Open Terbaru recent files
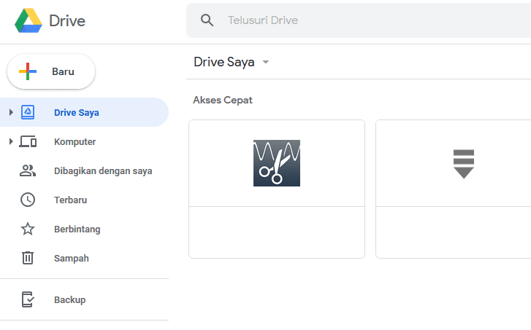This screenshot has width=531, height=330. click(x=70, y=200)
